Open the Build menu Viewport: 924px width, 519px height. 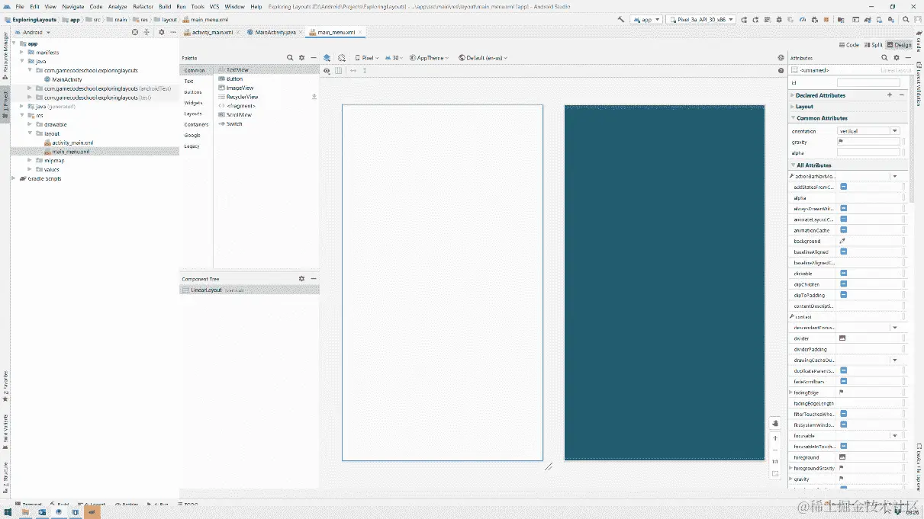click(x=165, y=6)
